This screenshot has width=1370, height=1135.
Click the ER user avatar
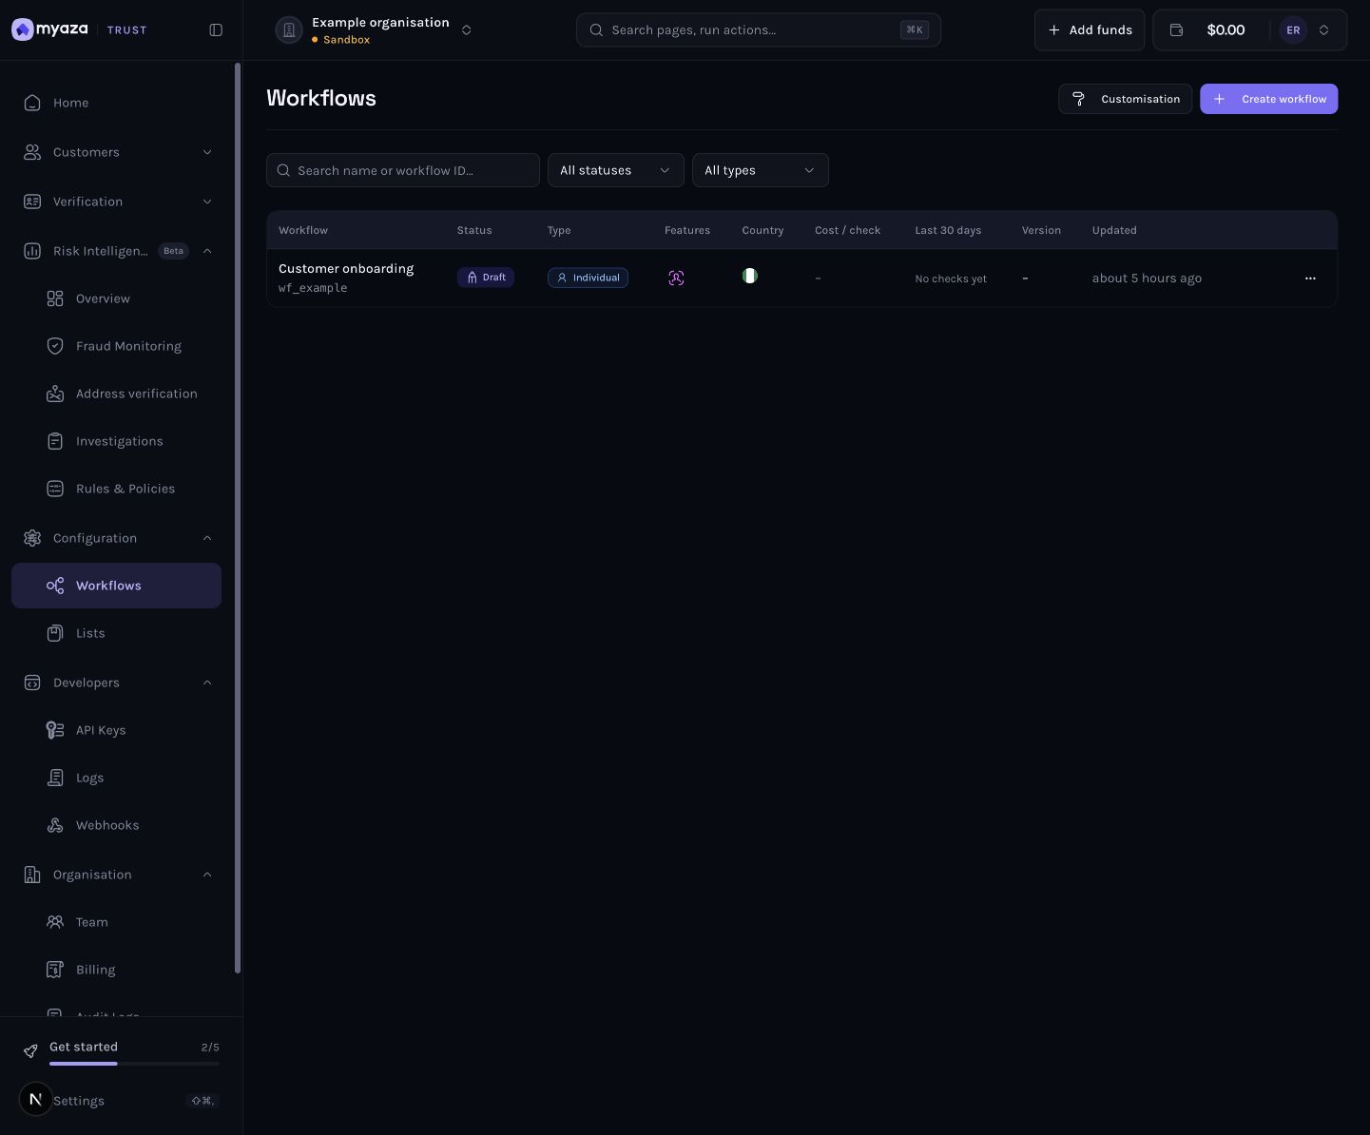tap(1293, 30)
